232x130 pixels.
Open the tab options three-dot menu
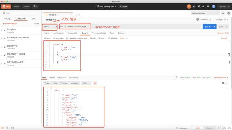(80, 15)
